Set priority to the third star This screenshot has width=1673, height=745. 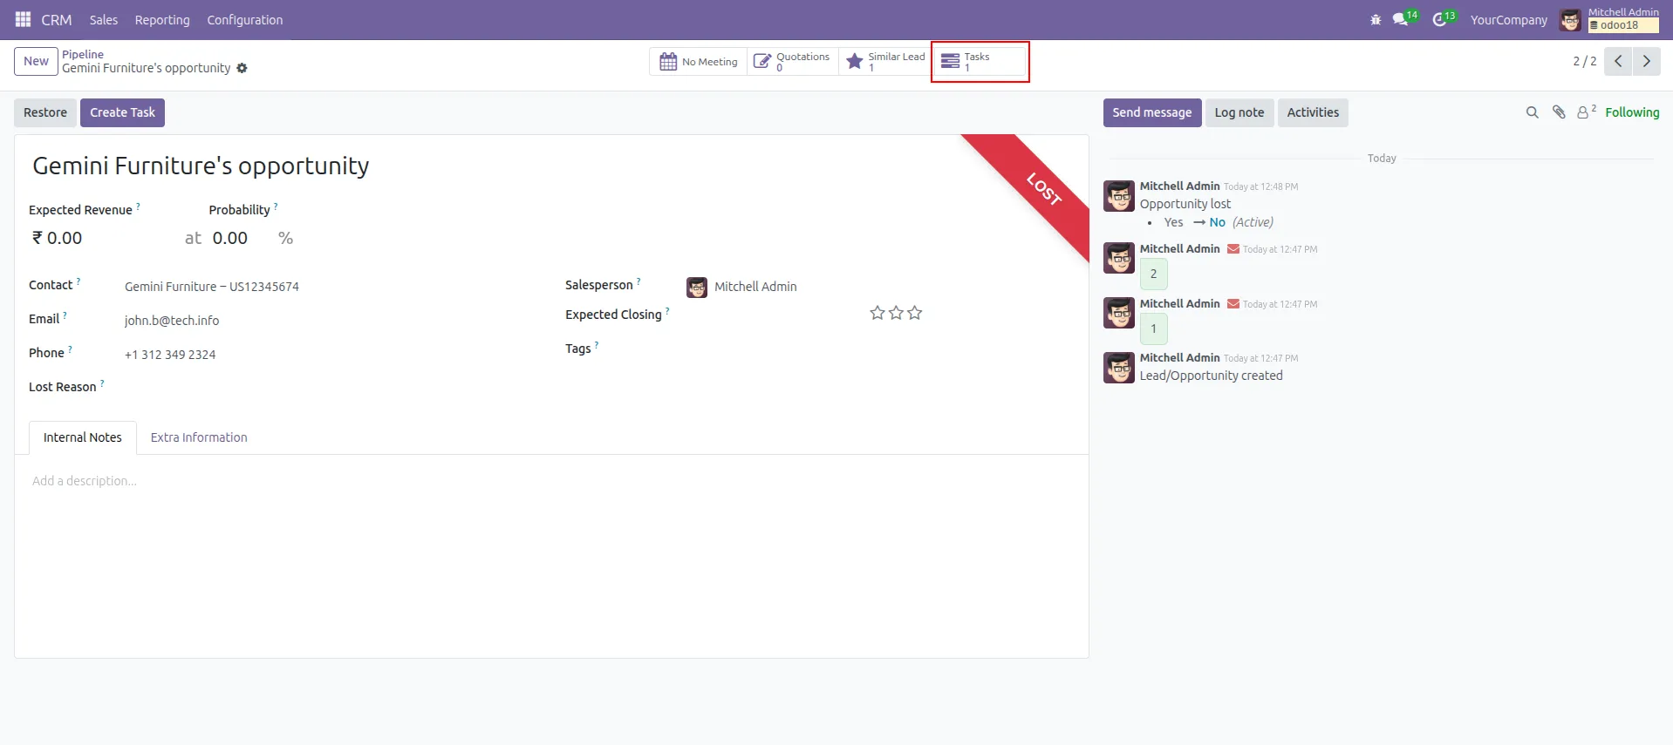click(x=915, y=313)
